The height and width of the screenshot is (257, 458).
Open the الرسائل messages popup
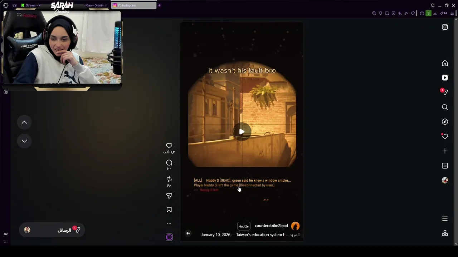(x=52, y=230)
